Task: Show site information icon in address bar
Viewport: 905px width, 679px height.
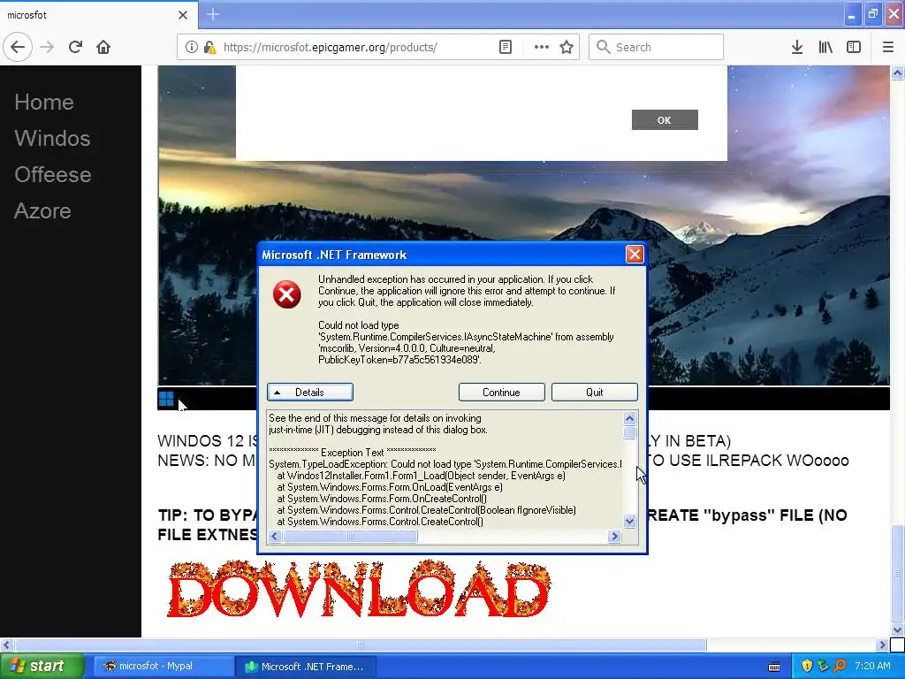Action: (191, 48)
